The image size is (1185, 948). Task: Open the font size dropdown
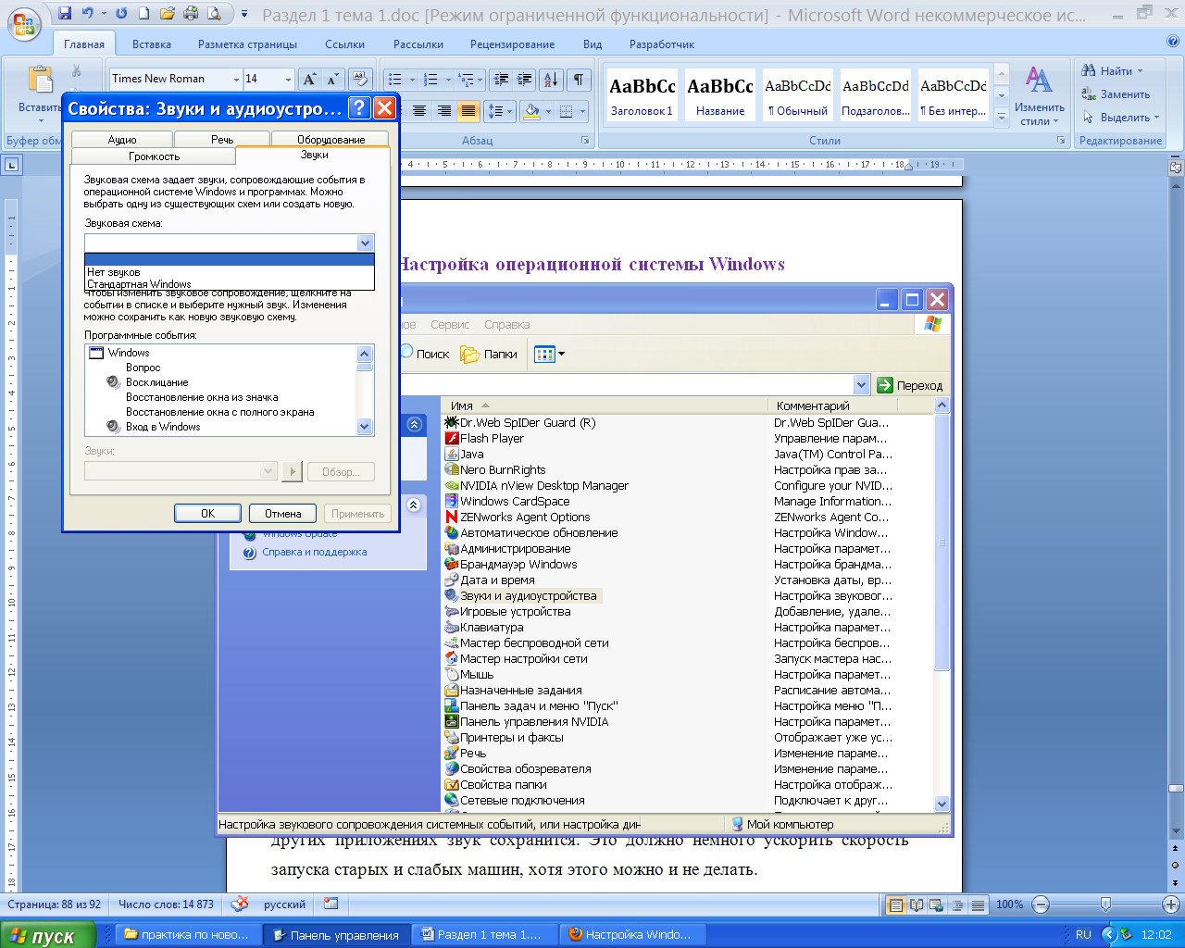coord(288,79)
